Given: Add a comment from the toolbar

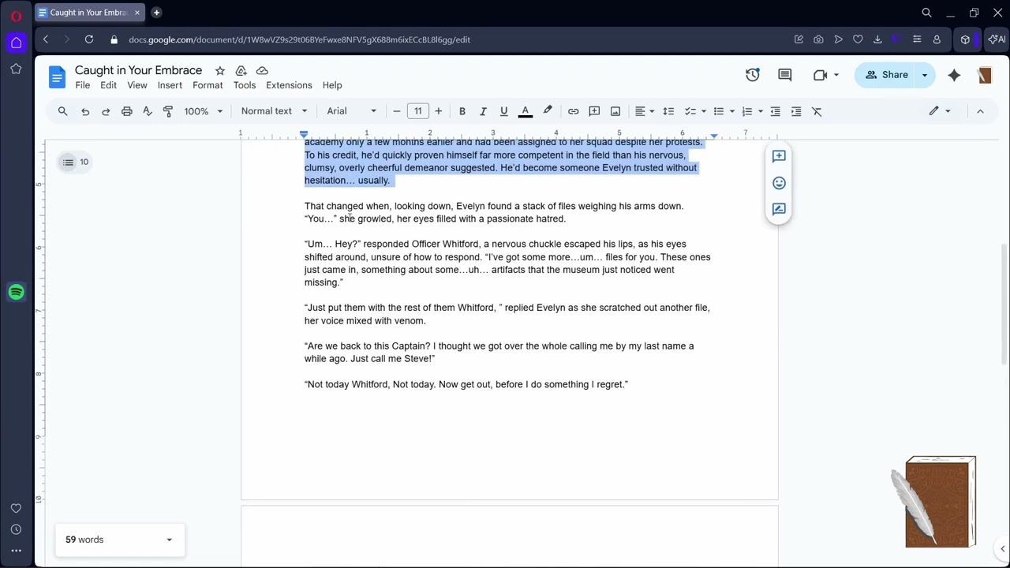Looking at the screenshot, I should (x=594, y=111).
